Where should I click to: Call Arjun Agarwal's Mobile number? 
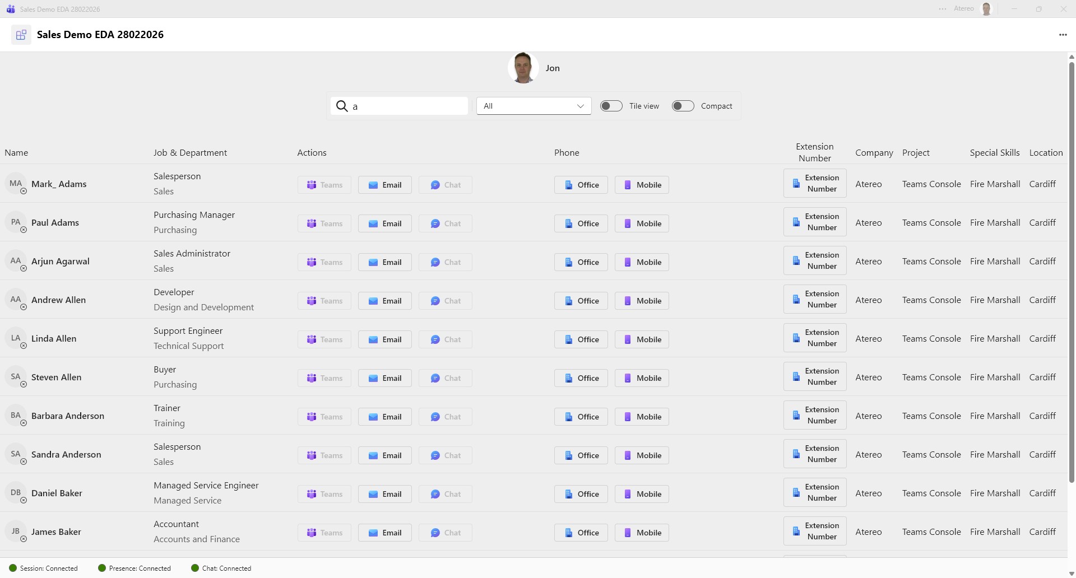point(642,262)
